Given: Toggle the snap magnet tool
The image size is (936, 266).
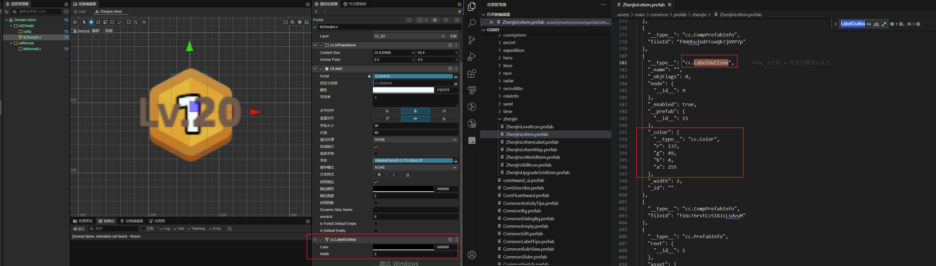Looking at the screenshot, I should pyautogui.click(x=119, y=22).
